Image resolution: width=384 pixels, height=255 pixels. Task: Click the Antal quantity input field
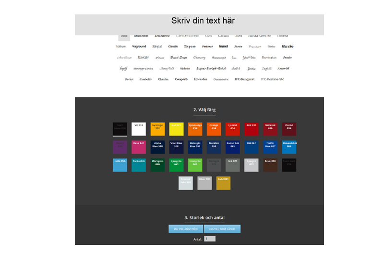210,239
